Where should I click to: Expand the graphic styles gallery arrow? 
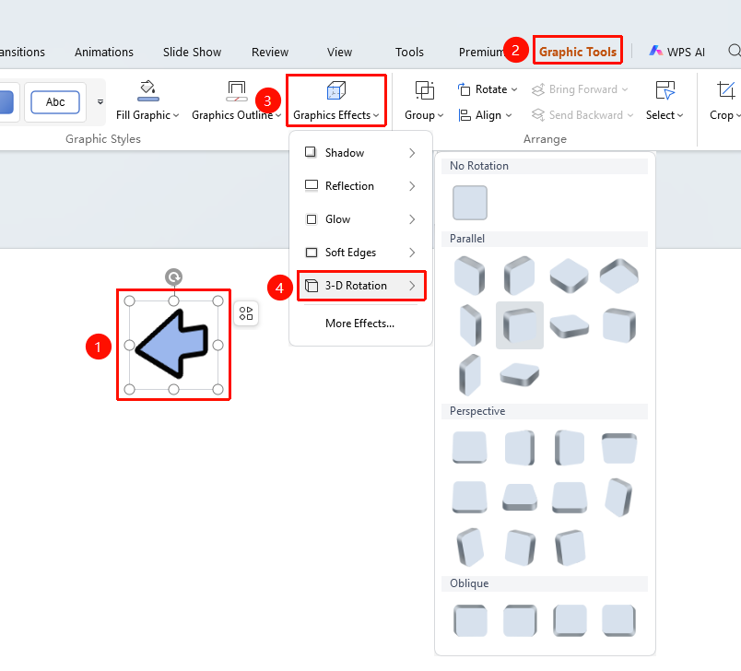[100, 101]
